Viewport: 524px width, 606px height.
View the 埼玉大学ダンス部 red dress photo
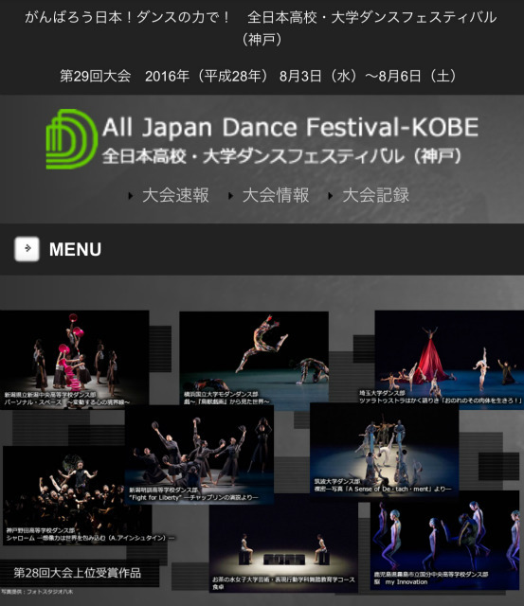(449, 358)
